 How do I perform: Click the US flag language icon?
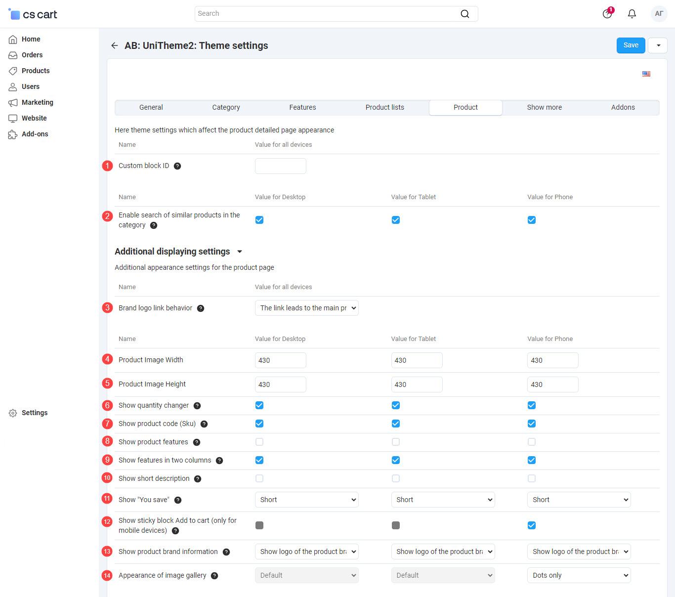[646, 74]
